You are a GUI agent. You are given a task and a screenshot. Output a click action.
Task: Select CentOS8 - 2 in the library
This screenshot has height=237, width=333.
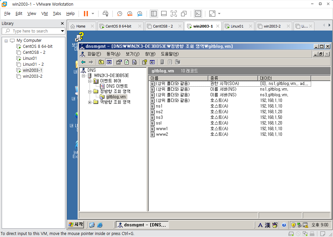pyautogui.click(x=34, y=52)
